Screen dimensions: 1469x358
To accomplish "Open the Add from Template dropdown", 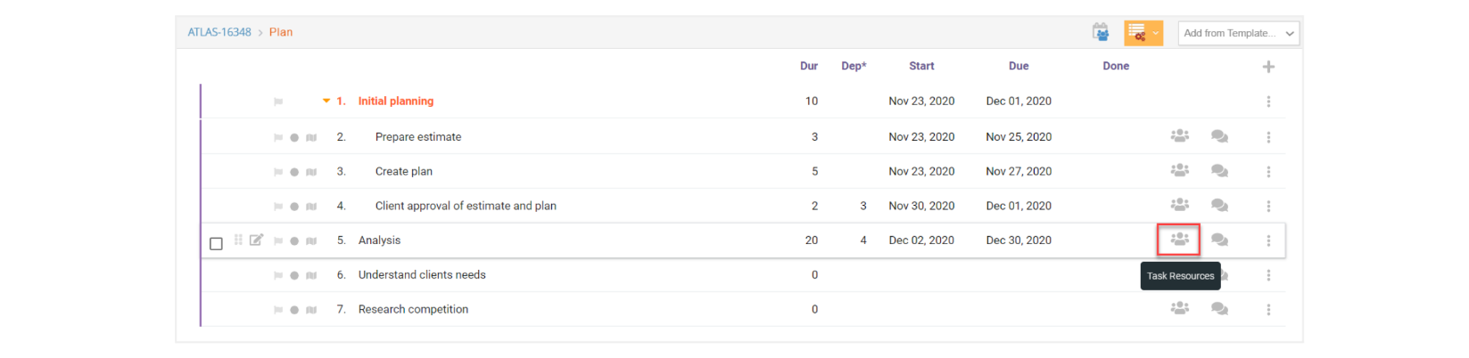I will pyautogui.click(x=1238, y=33).
